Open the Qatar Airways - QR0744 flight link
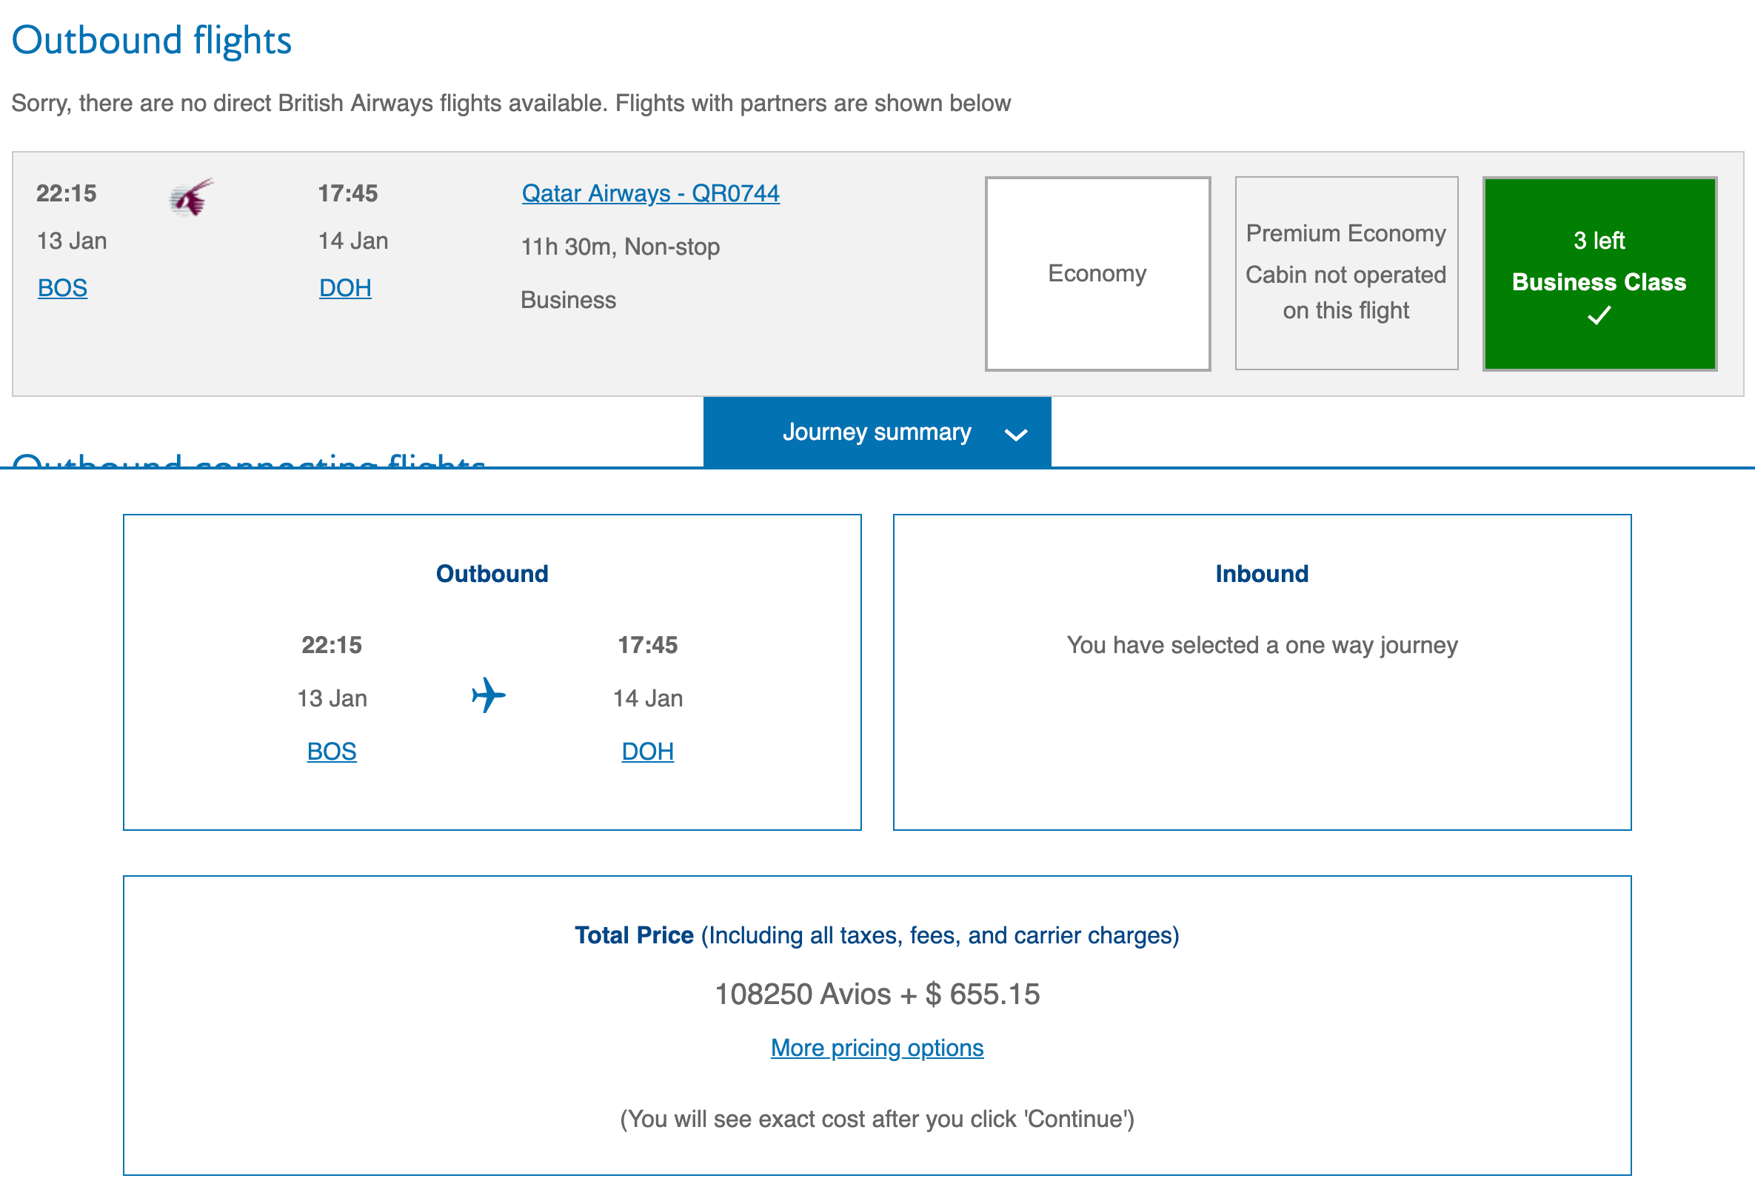1755x1204 pixels. point(650,193)
